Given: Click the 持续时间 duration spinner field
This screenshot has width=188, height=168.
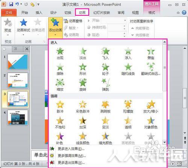Looking at the screenshot, I should click(x=117, y=27).
